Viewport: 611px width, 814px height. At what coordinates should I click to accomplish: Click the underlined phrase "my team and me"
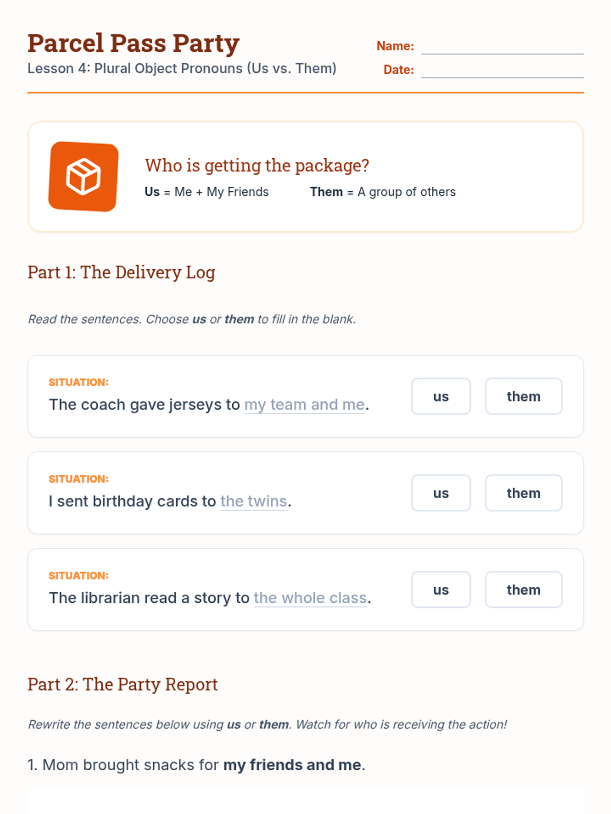(x=304, y=404)
